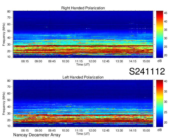Click the 08:15 time tick under the left-handed plot
Image resolution: width=170 pixels, height=138 pixels.
click(25, 130)
